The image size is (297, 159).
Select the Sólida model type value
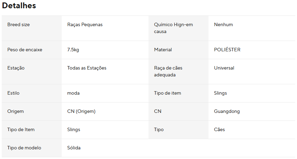click(74, 148)
